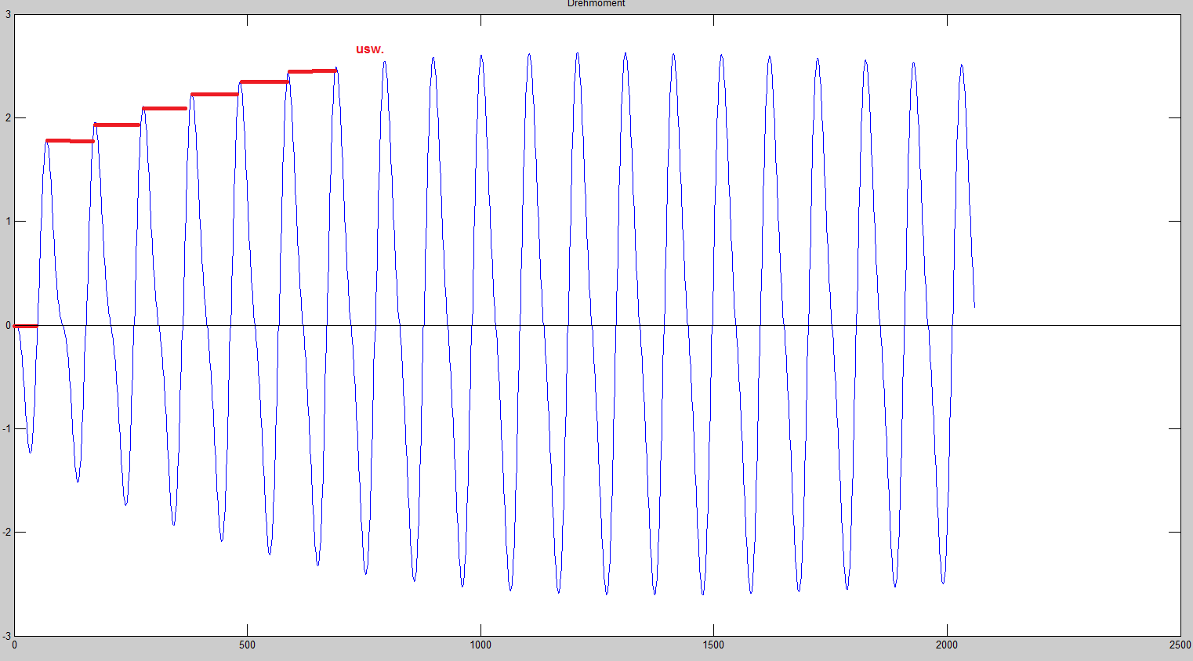Click the y-axis tick label 3
The image size is (1193, 661).
tap(8, 15)
